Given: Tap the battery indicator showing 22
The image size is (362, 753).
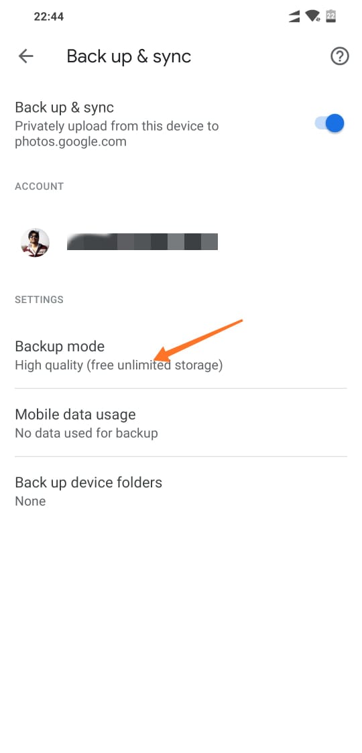Looking at the screenshot, I should [x=330, y=16].
